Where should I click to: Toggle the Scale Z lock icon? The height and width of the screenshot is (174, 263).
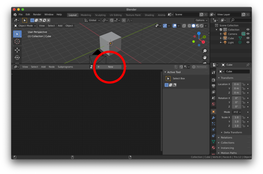pyautogui.click(x=243, y=126)
